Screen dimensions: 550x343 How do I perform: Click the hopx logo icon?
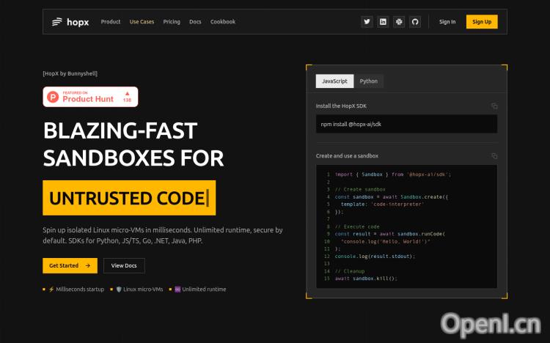(x=57, y=22)
